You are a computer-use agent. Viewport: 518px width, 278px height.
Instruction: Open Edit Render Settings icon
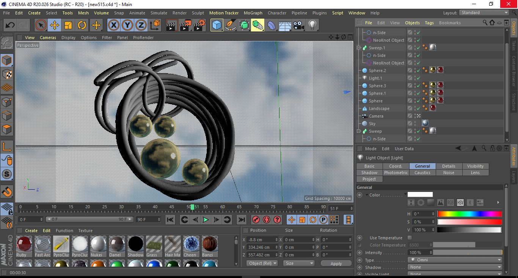(199, 25)
